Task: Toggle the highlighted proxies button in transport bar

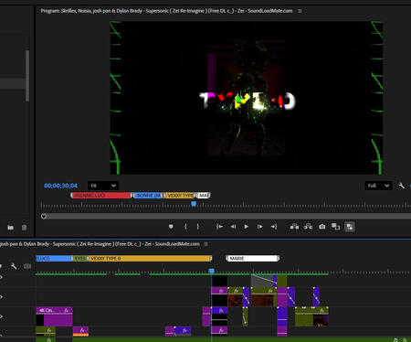Action: tap(350, 227)
